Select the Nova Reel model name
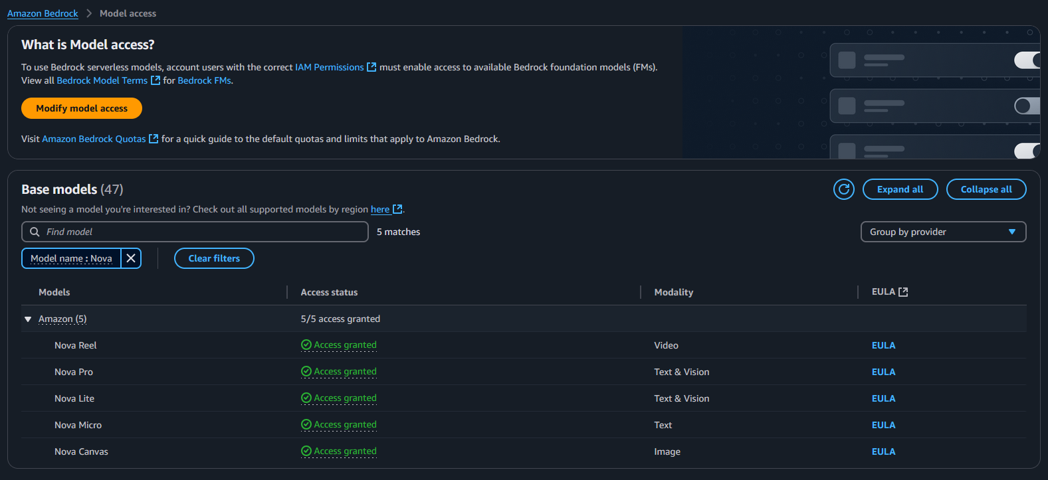 click(76, 345)
